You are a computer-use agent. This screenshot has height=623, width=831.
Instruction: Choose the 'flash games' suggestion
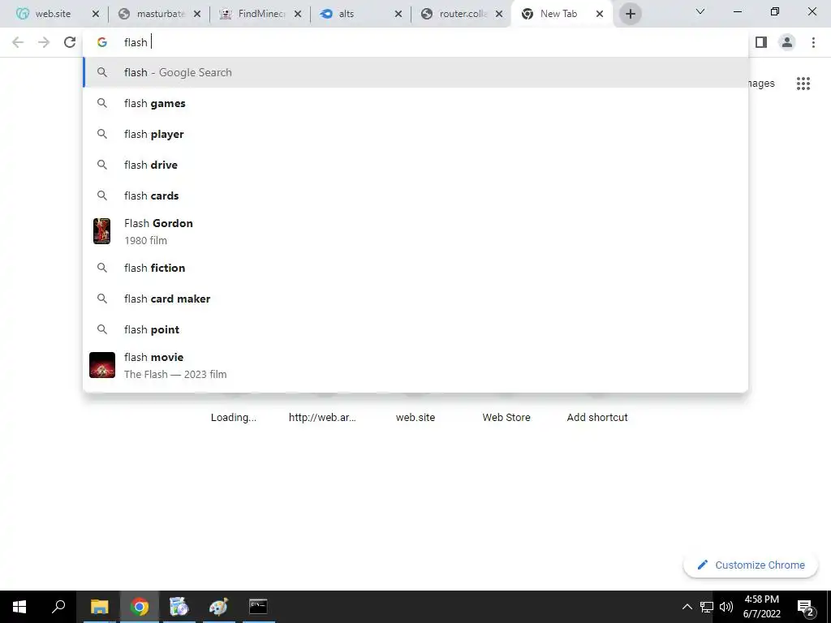415,103
